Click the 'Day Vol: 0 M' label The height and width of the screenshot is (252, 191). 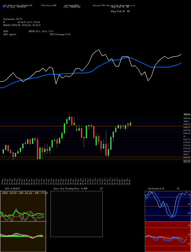click(x=120, y=11)
